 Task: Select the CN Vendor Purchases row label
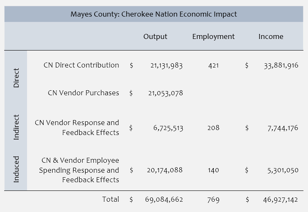tap(83, 93)
